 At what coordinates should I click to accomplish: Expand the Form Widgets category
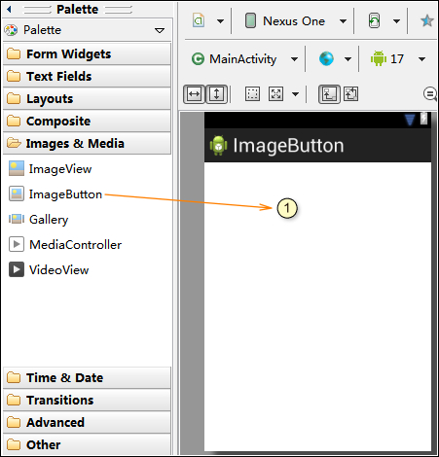[x=87, y=53]
